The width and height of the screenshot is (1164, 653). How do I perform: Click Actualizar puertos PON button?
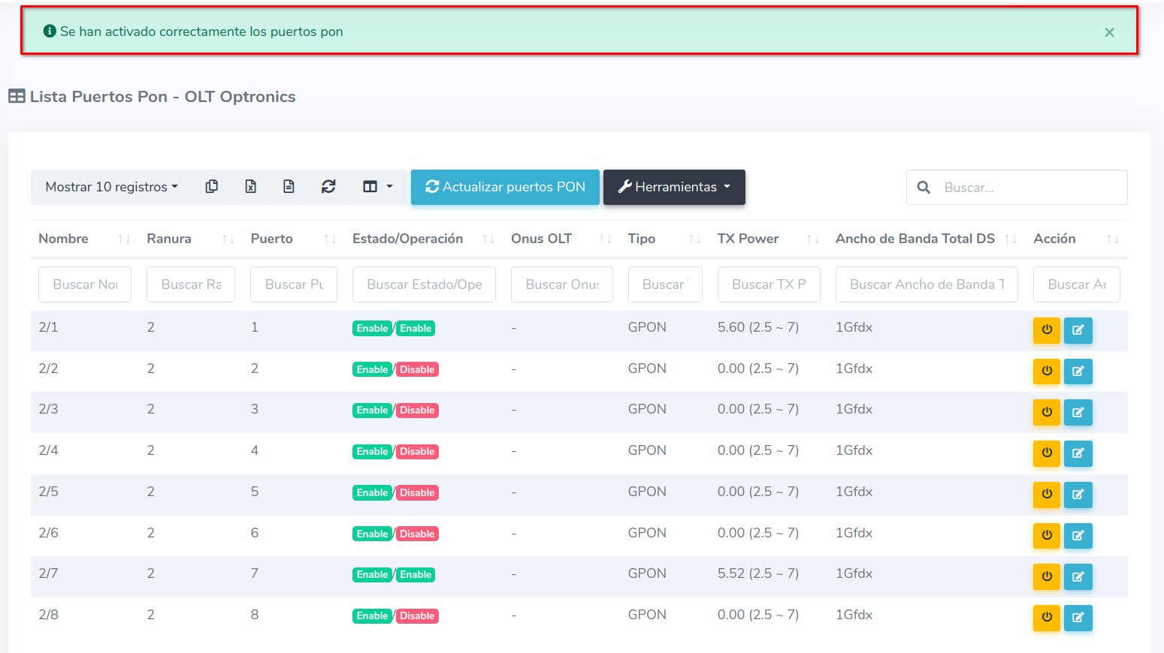(x=505, y=187)
